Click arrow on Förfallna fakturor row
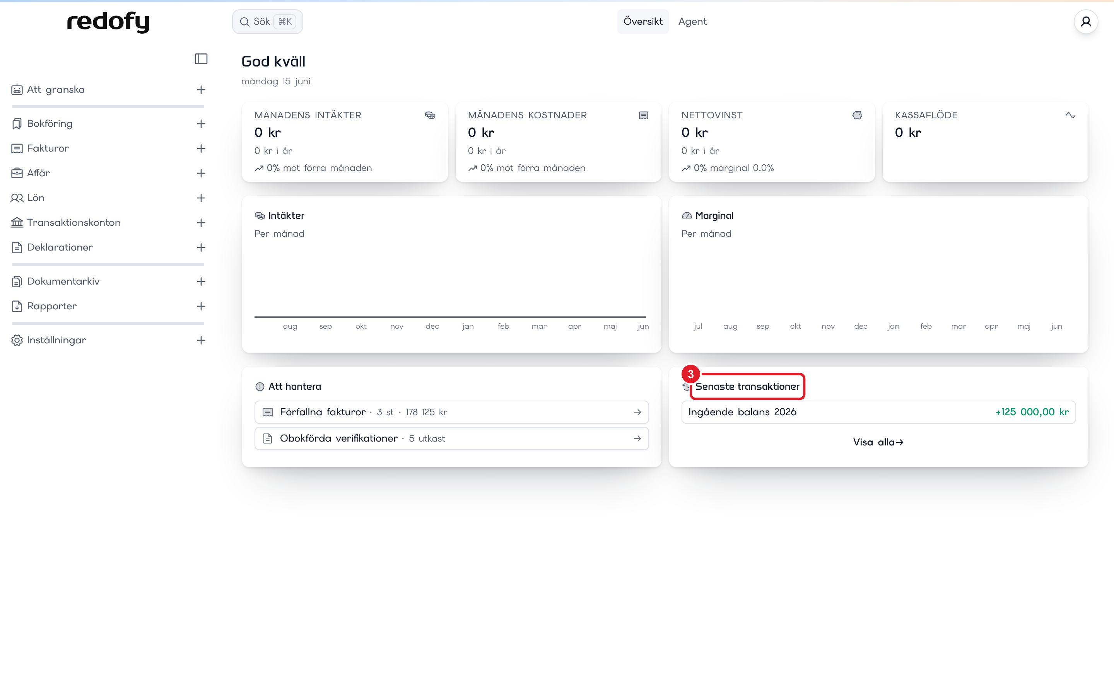Screen dimensions: 1114x696 (637, 413)
